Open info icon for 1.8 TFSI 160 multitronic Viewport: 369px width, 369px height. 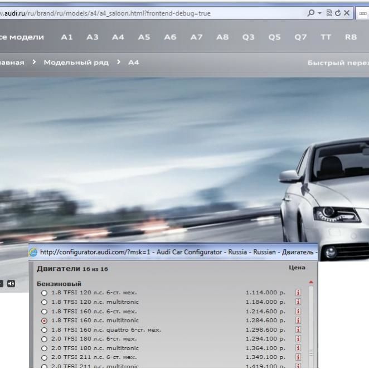[x=298, y=321]
